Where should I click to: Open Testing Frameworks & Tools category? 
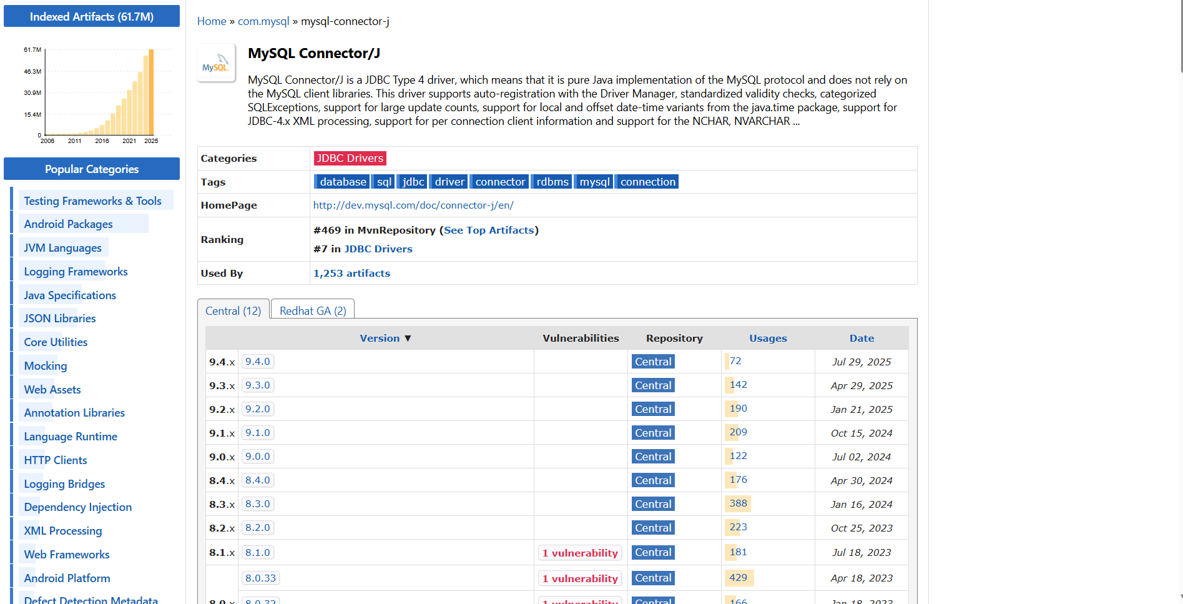click(x=92, y=201)
